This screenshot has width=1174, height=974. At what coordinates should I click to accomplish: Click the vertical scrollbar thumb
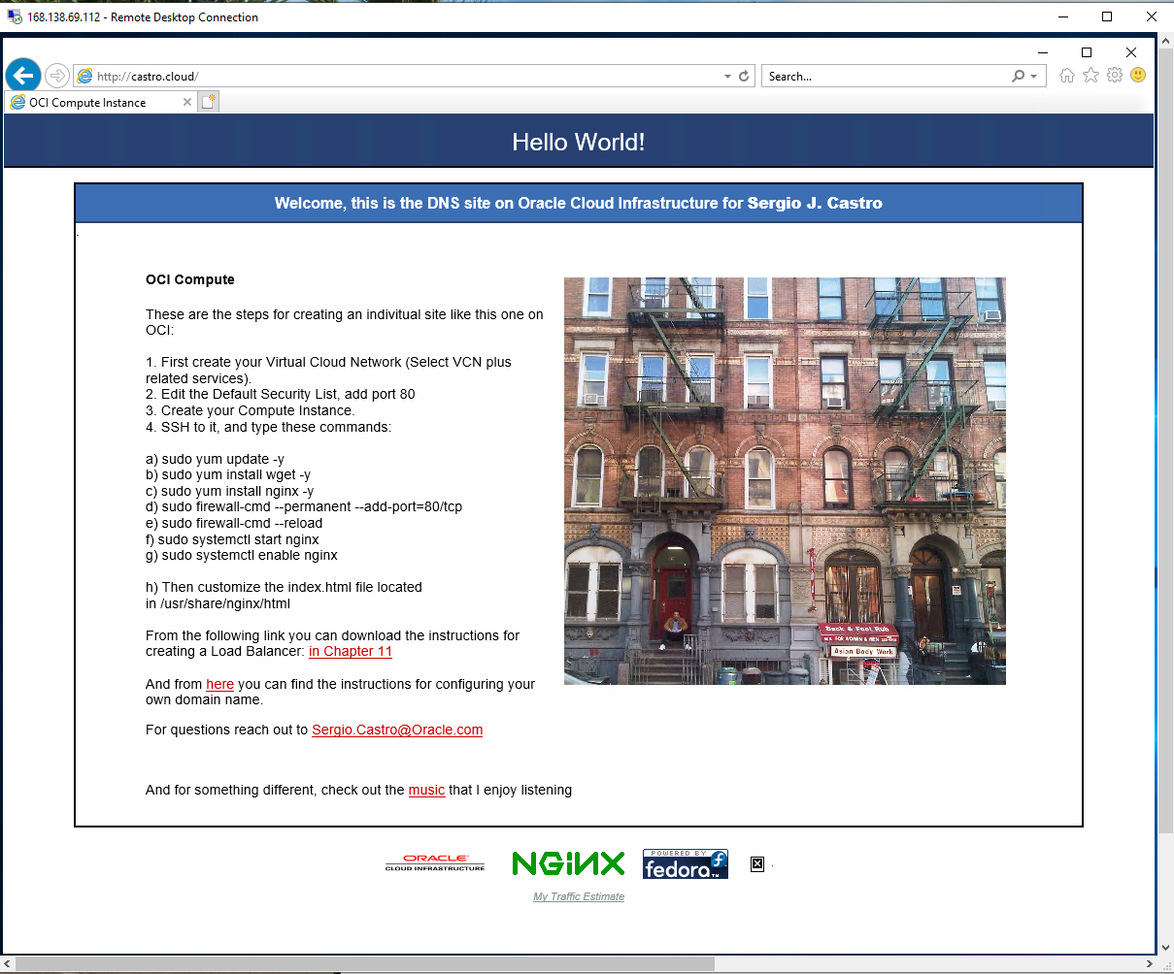coord(1165,442)
